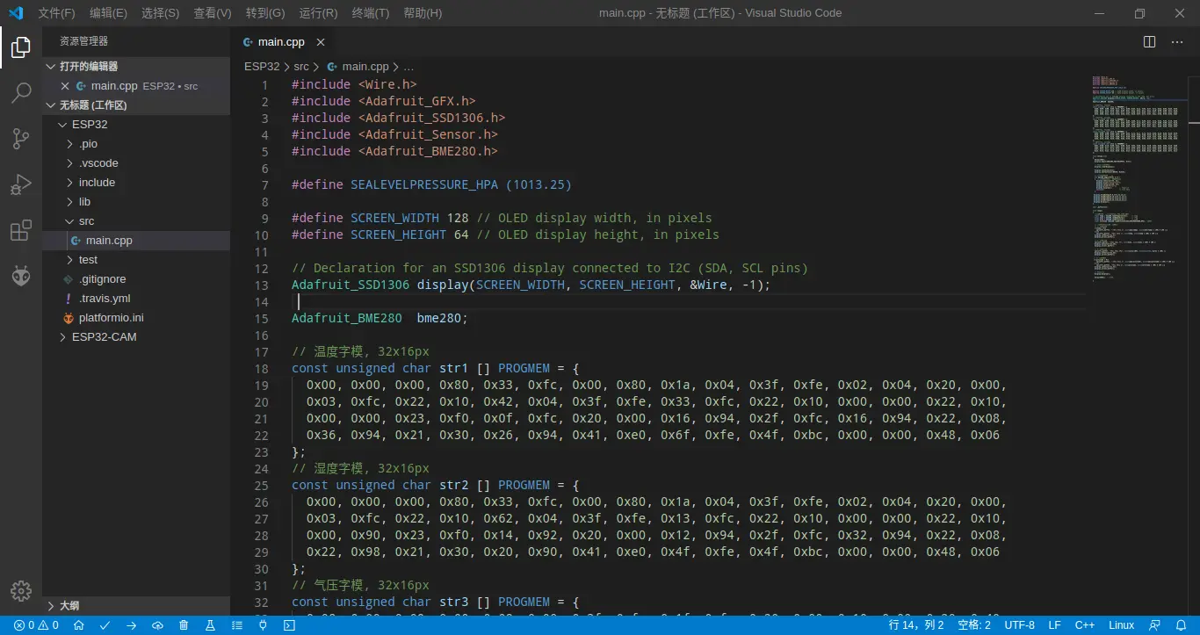The width and height of the screenshot is (1200, 635).
Task: Click the PlatformIO new terminal icon
Action: click(x=289, y=625)
